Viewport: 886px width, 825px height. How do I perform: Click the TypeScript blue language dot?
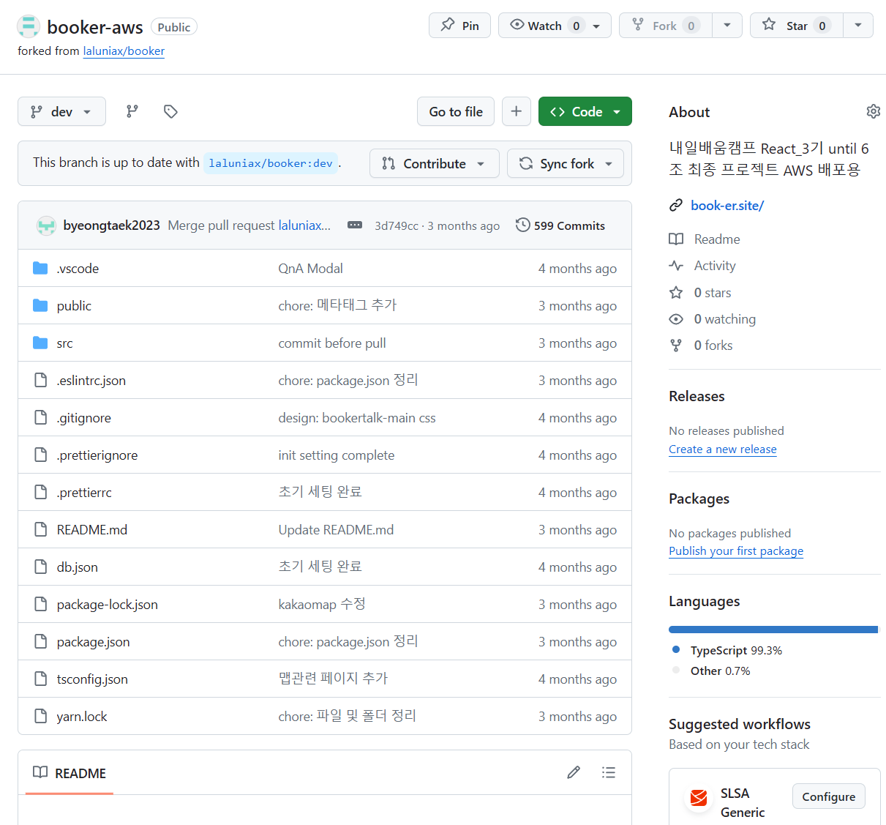(676, 650)
